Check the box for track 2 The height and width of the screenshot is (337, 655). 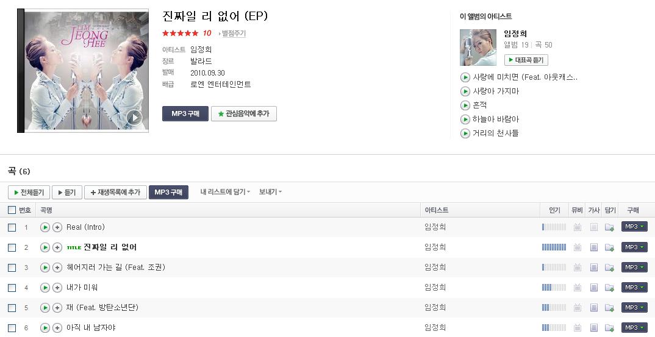(12, 247)
